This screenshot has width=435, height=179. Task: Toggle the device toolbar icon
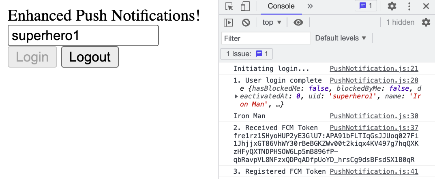[x=245, y=6]
